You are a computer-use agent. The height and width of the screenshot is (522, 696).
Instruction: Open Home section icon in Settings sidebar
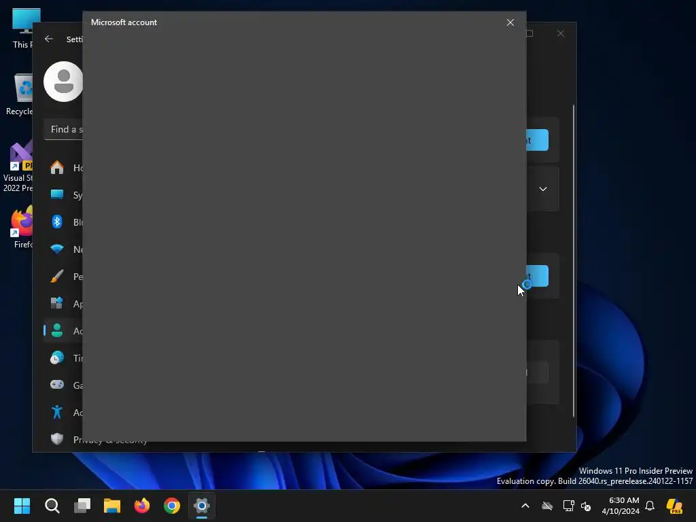(57, 168)
